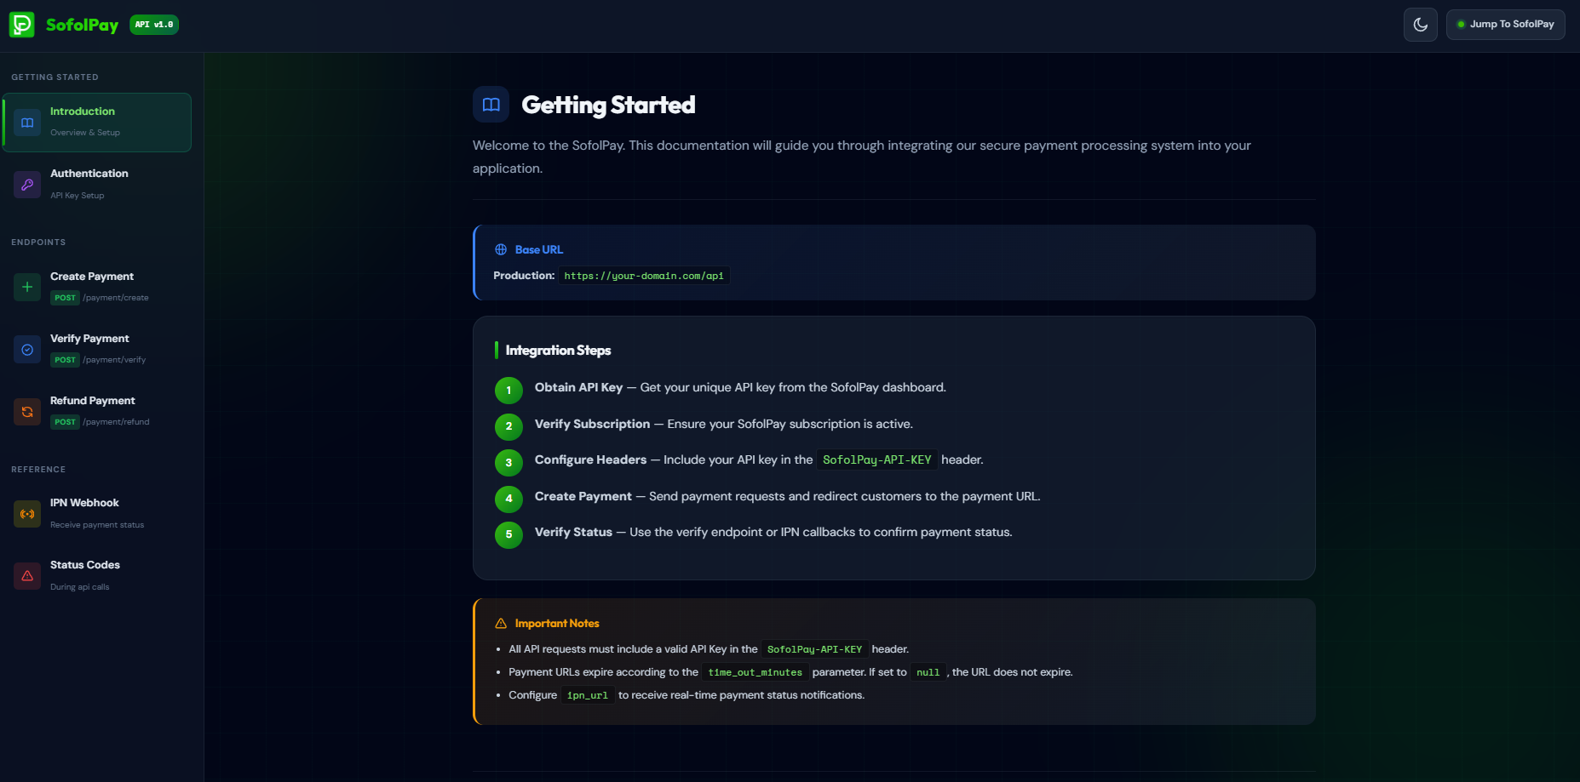Click the Create Payment plus icon
The width and height of the screenshot is (1580, 782).
point(27,288)
